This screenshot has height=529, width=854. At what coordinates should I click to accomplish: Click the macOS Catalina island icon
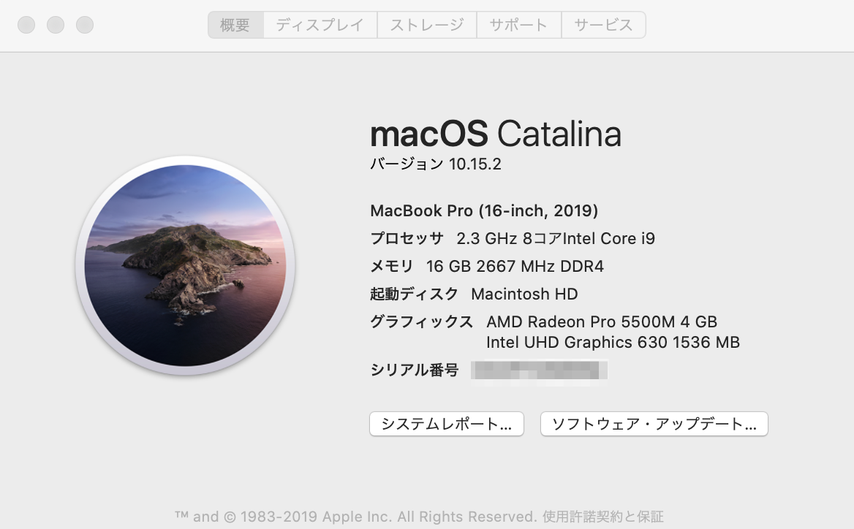click(x=185, y=265)
